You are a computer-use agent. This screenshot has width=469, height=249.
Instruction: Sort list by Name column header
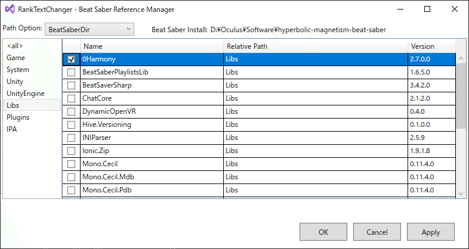click(152, 46)
